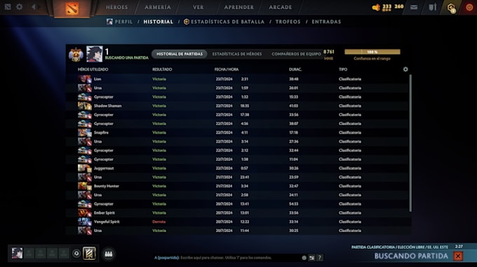Open the Bounty Hunter match row
Viewport: 477px width, 267px height.
click(x=237, y=186)
